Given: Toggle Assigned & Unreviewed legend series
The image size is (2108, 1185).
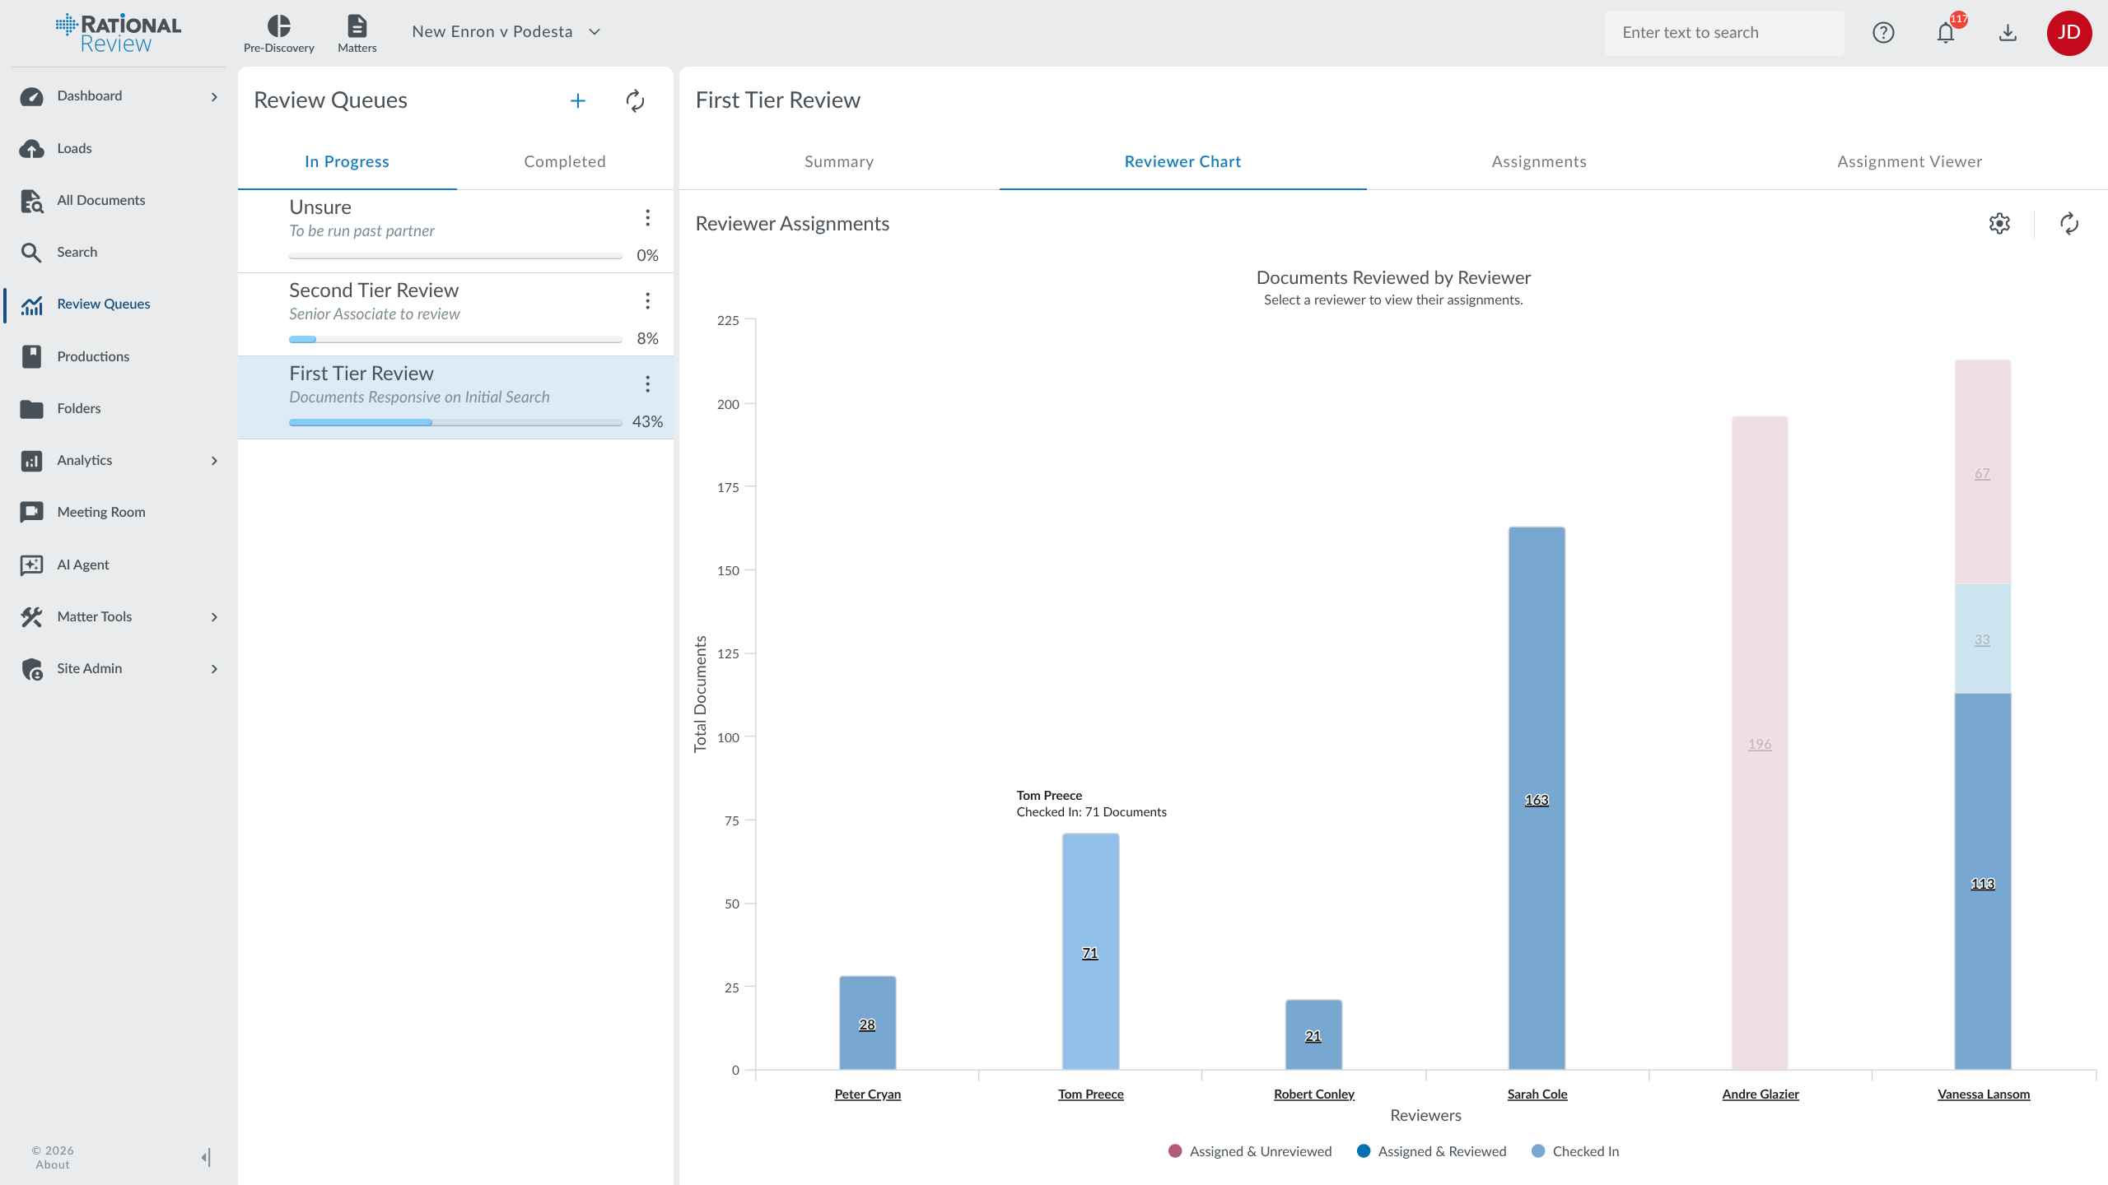Looking at the screenshot, I should [1249, 1151].
